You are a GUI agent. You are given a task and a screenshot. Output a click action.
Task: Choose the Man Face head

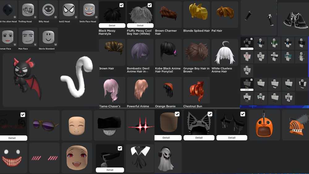pyautogui.click(x=28, y=37)
